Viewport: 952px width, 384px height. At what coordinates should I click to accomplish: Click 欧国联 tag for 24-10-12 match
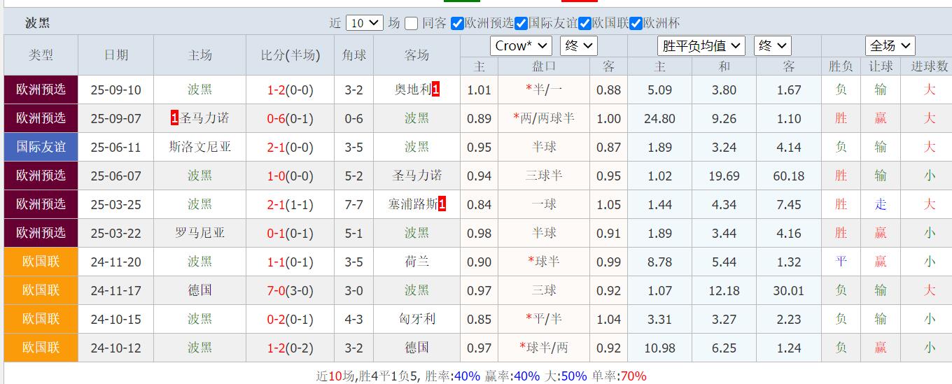coord(41,348)
